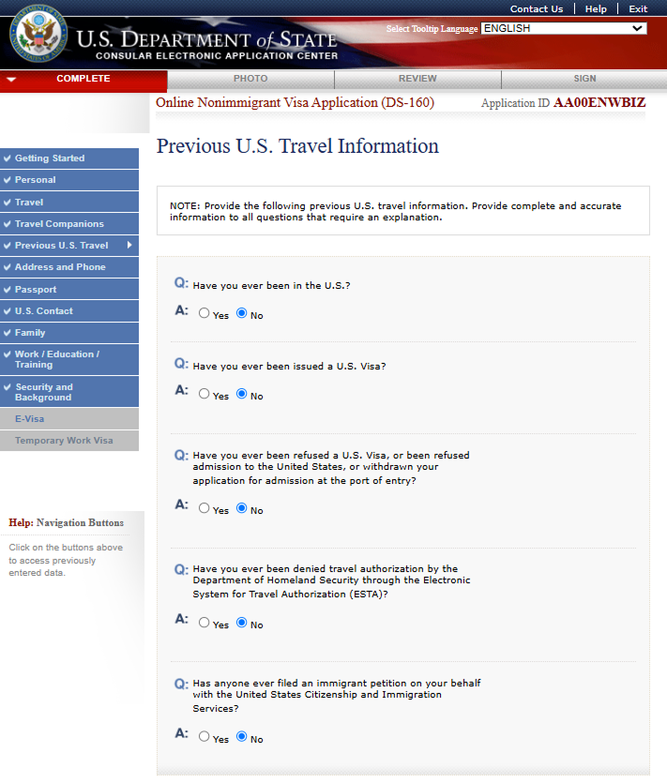Click the Select Tooltip Language label

click(x=432, y=29)
